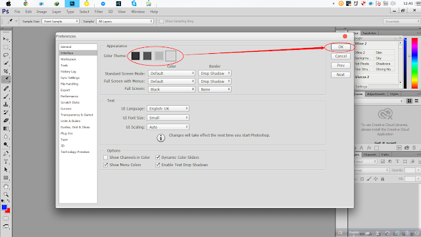Select the History Brush tool
This screenshot has width=421, height=237.
[x=6, y=112]
